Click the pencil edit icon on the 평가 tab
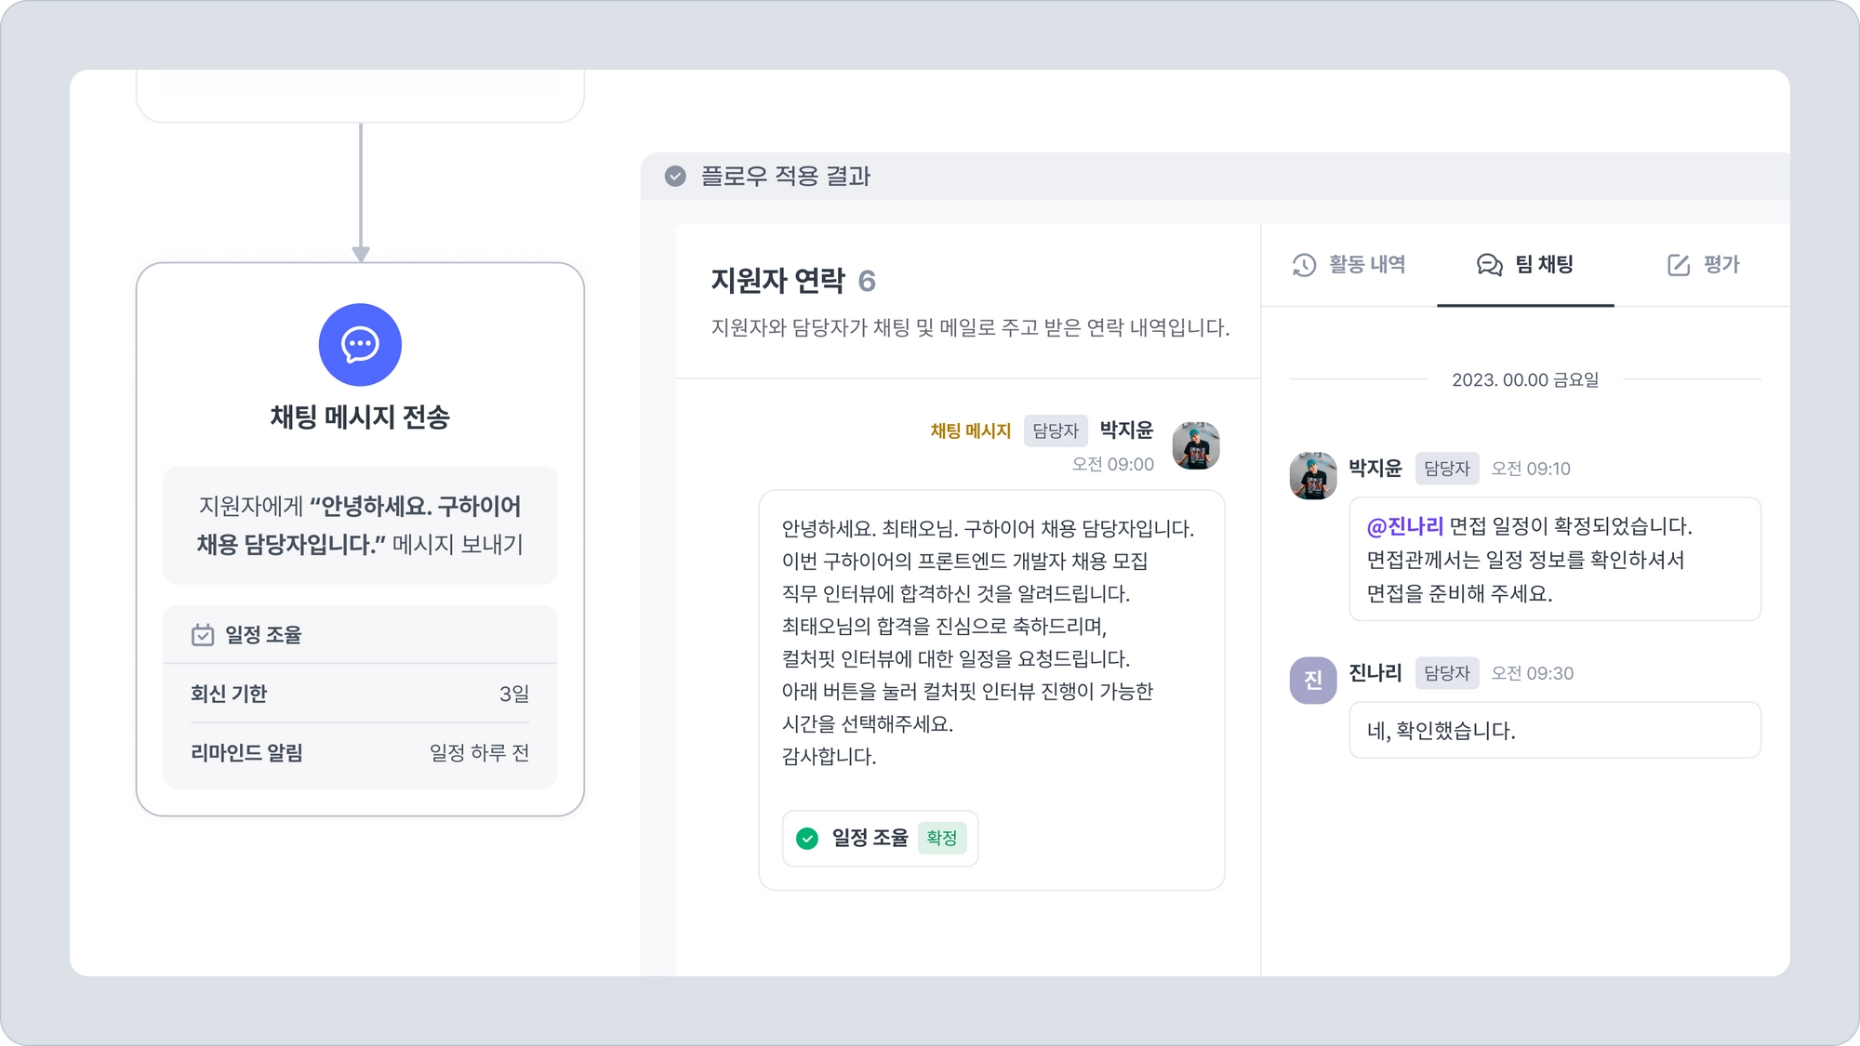Screen dimensions: 1860x1046 tap(1679, 265)
